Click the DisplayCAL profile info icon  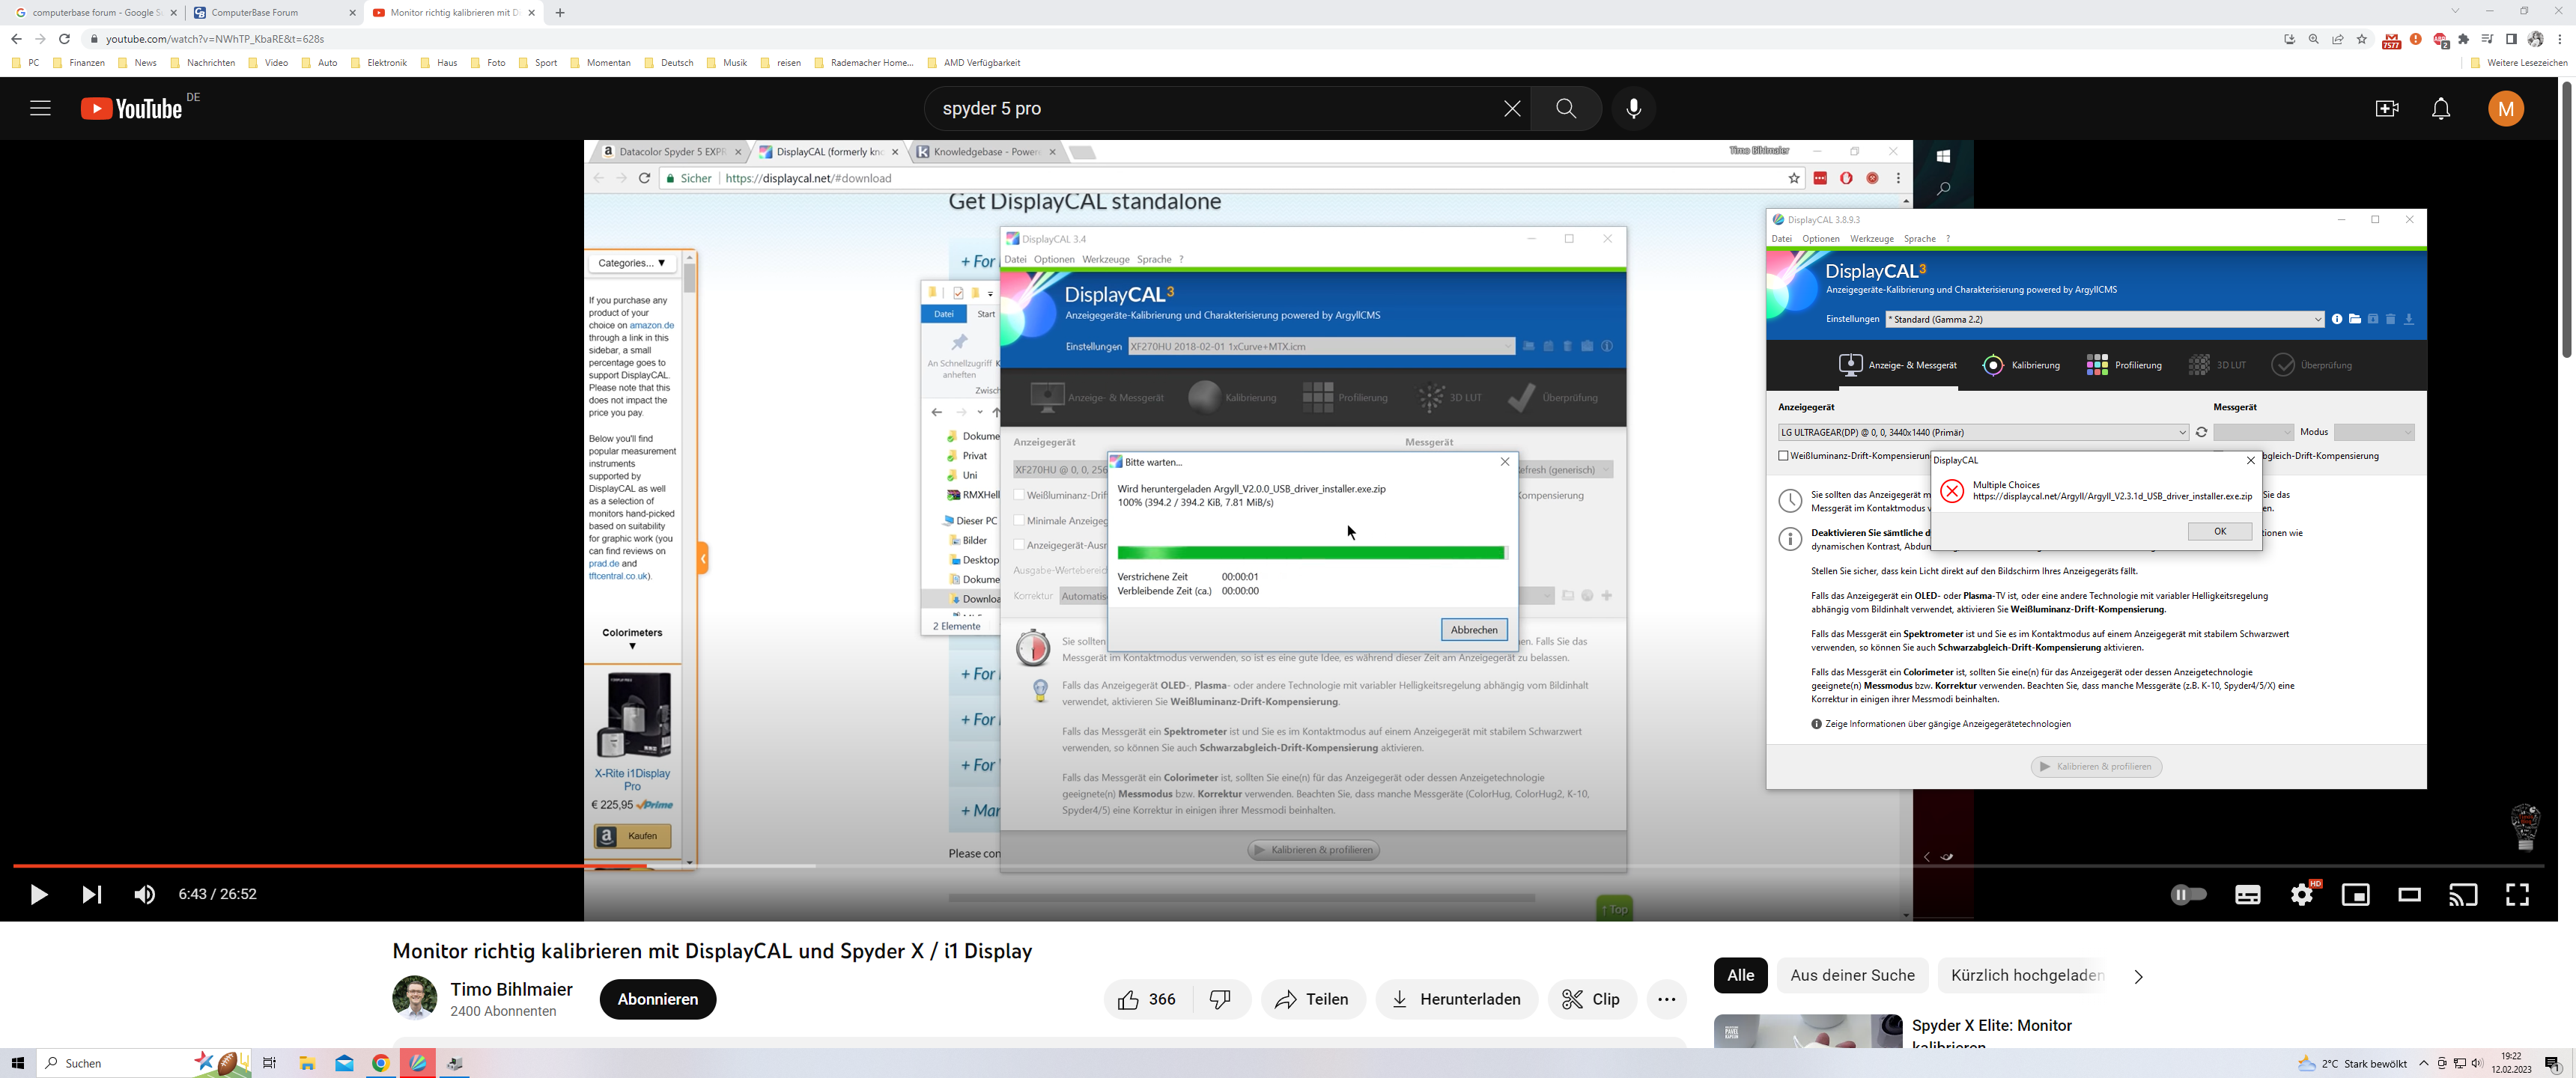pyautogui.click(x=2337, y=320)
